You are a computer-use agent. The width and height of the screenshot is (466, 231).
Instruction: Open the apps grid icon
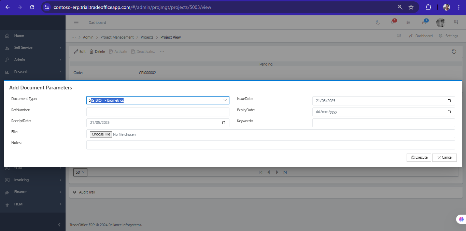pyautogui.click(x=456, y=23)
